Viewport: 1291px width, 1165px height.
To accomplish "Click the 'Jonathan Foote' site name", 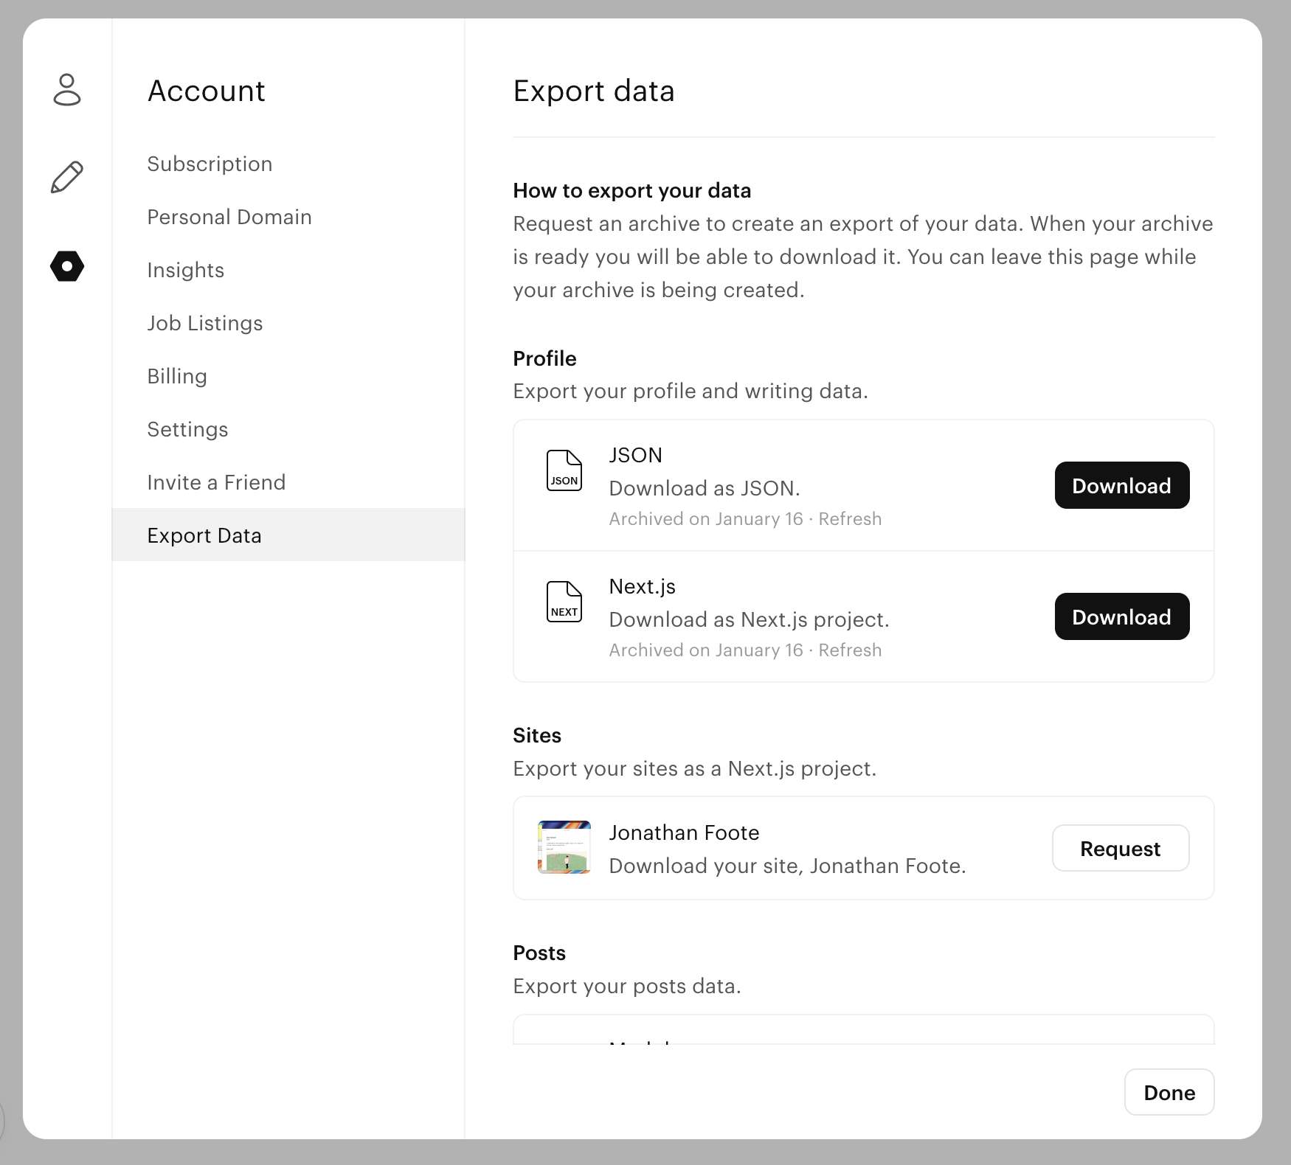I will 684,832.
